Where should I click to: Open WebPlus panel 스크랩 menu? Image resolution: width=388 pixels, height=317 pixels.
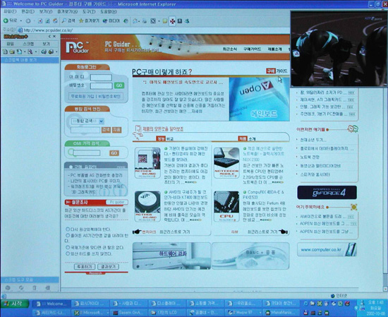click(x=28, y=44)
